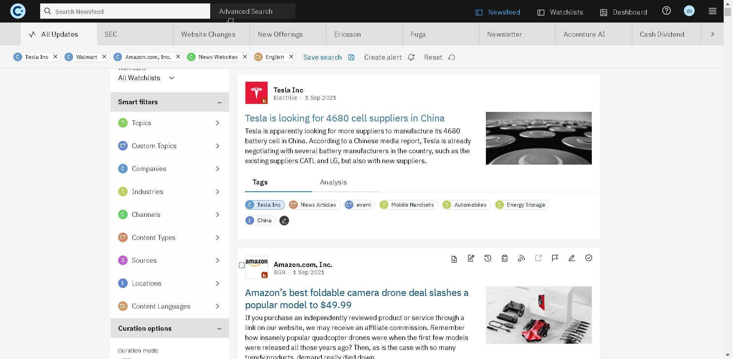This screenshot has width=734, height=359.
Task: Open Amazon foldable camera drone deal headline
Action: tap(357, 299)
